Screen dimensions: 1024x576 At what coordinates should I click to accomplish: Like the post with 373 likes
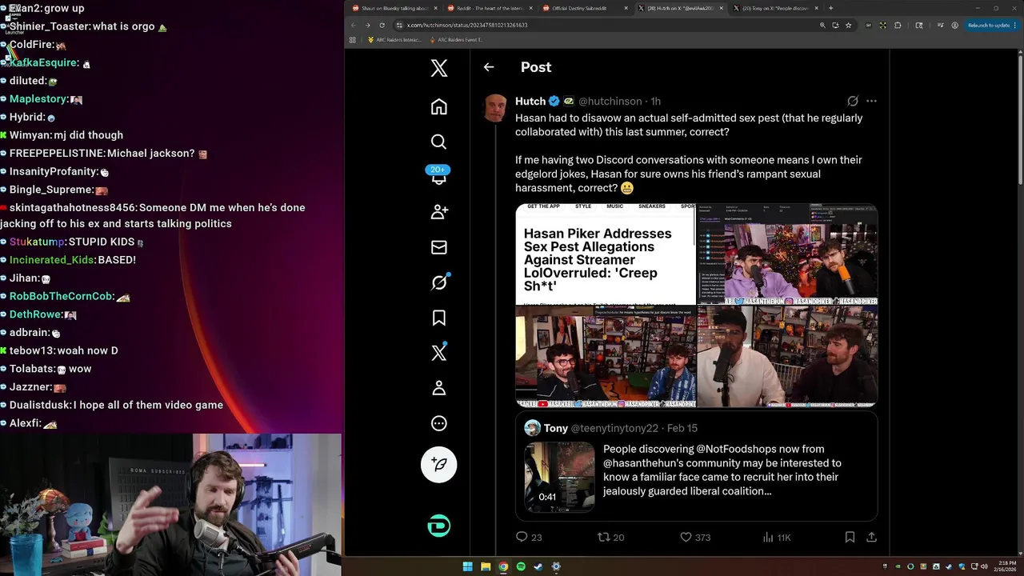pos(694,537)
